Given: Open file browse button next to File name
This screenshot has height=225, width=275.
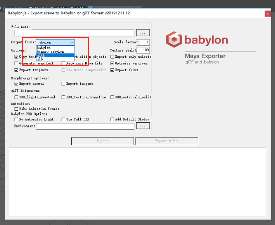Looking at the screenshot, I should coord(143,33).
